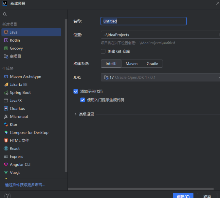Select the HTML 文件 generator
Viewport: 220px width, 198px height.
[x=31, y=141]
